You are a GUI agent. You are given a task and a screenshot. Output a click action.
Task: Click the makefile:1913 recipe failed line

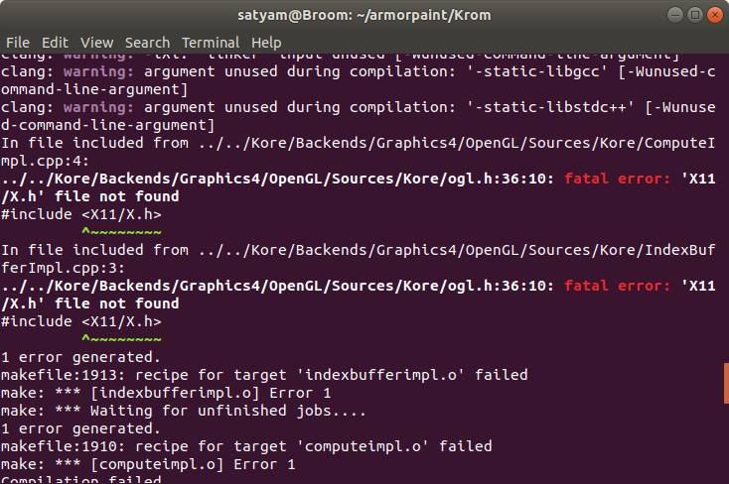click(264, 375)
